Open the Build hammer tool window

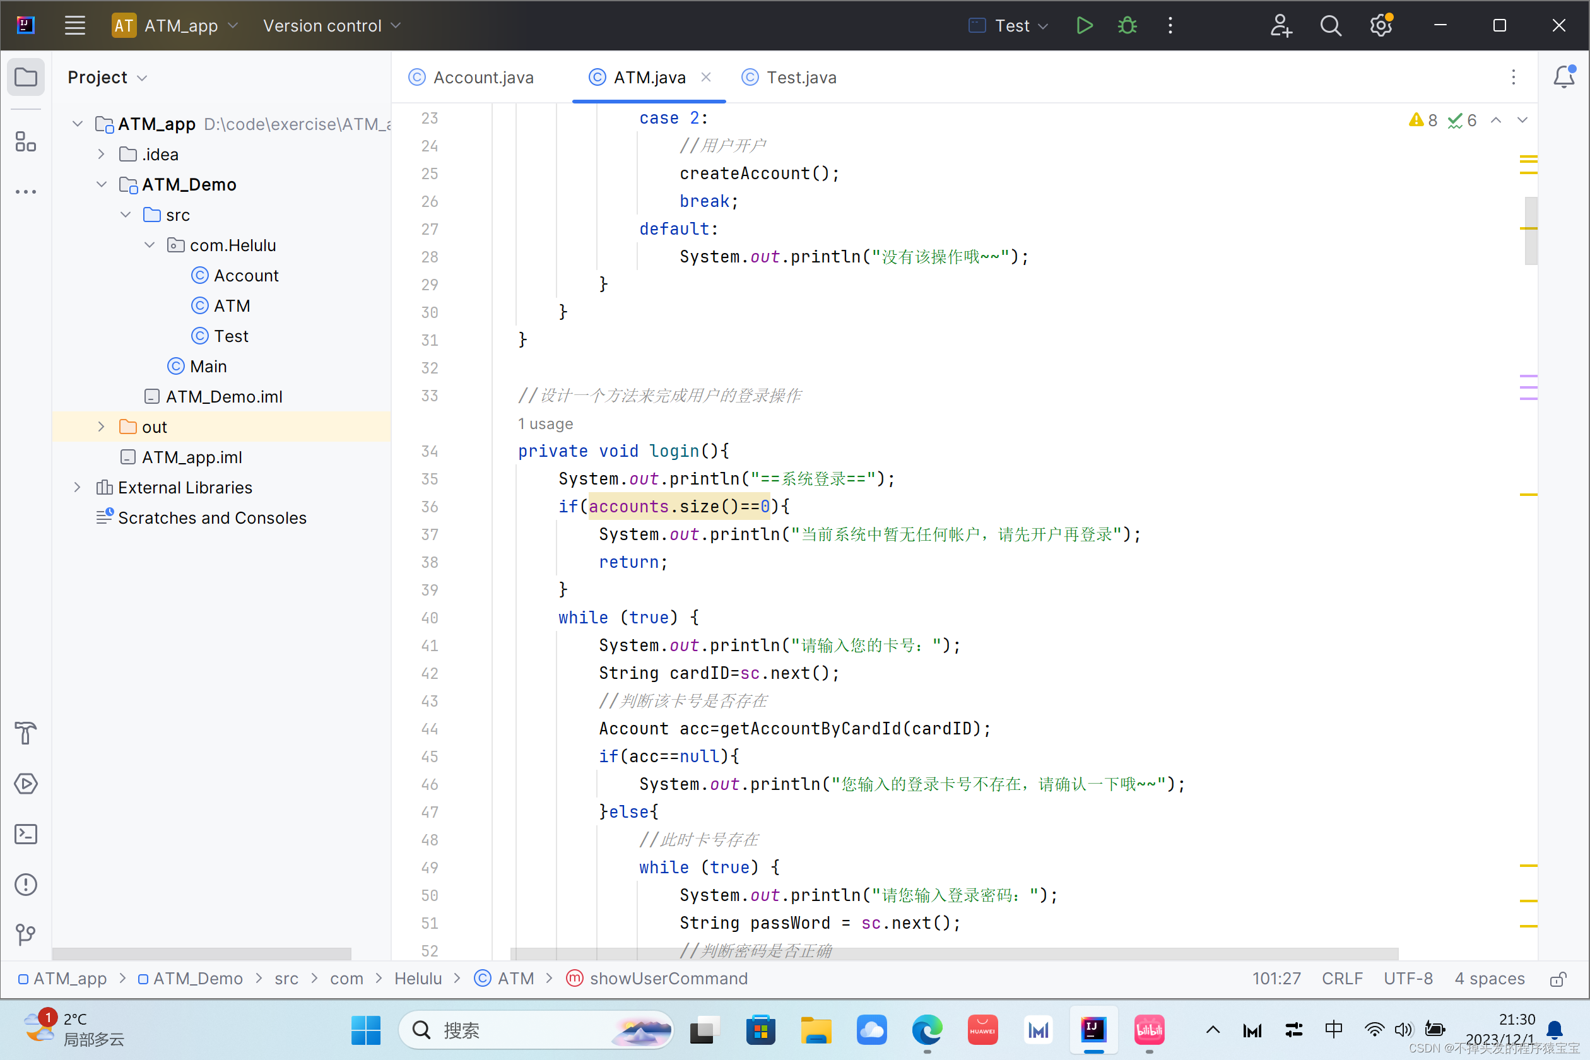tap(26, 733)
